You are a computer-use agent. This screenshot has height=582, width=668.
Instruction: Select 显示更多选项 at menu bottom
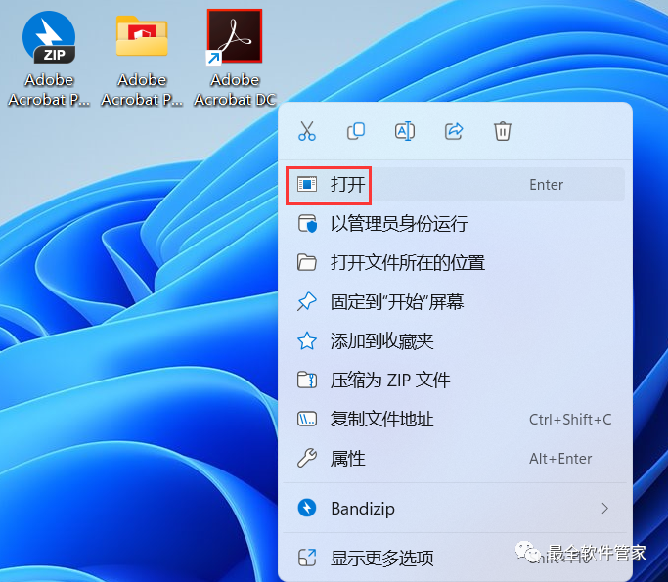pos(455,558)
